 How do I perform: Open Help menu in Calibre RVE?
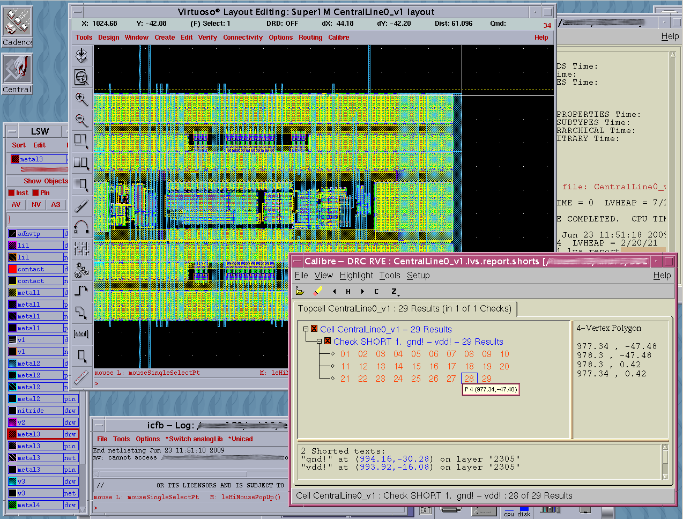(662, 276)
